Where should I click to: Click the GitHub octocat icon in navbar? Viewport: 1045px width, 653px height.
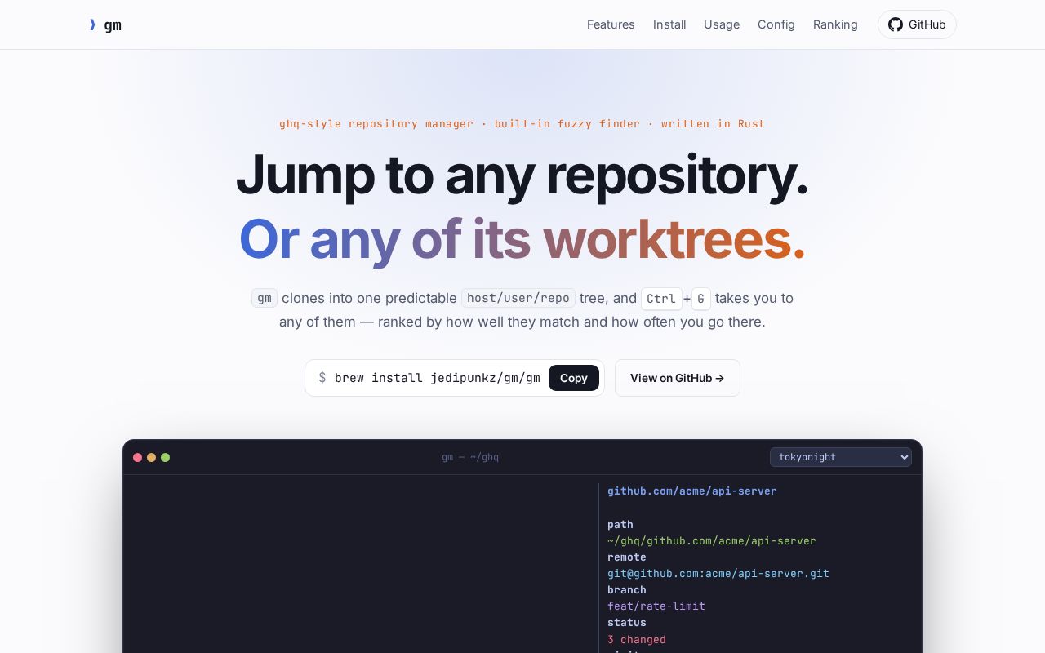896,24
